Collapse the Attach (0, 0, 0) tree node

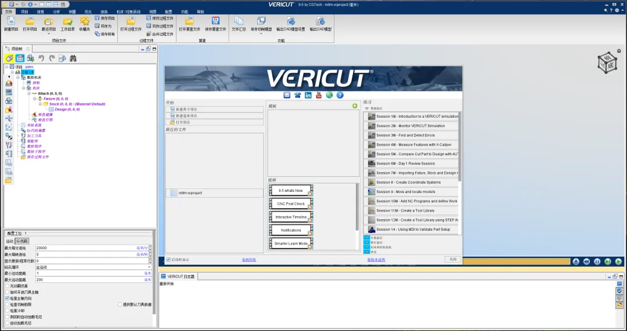29,93
